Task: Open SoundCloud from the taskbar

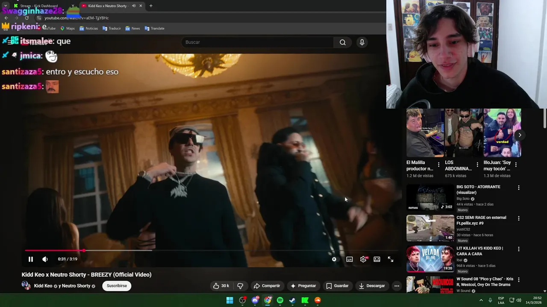Action: [318, 301]
